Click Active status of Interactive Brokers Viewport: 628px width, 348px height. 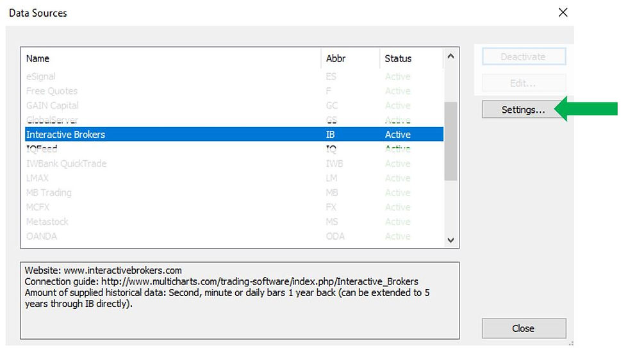[398, 135]
